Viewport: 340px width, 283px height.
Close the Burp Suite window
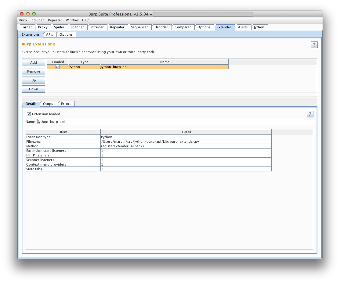click(x=22, y=14)
